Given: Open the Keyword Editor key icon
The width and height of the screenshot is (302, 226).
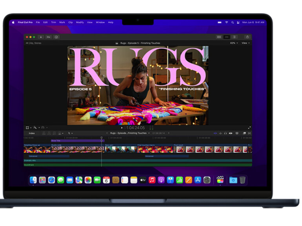Looking at the screenshot, I should [x=49, y=37].
